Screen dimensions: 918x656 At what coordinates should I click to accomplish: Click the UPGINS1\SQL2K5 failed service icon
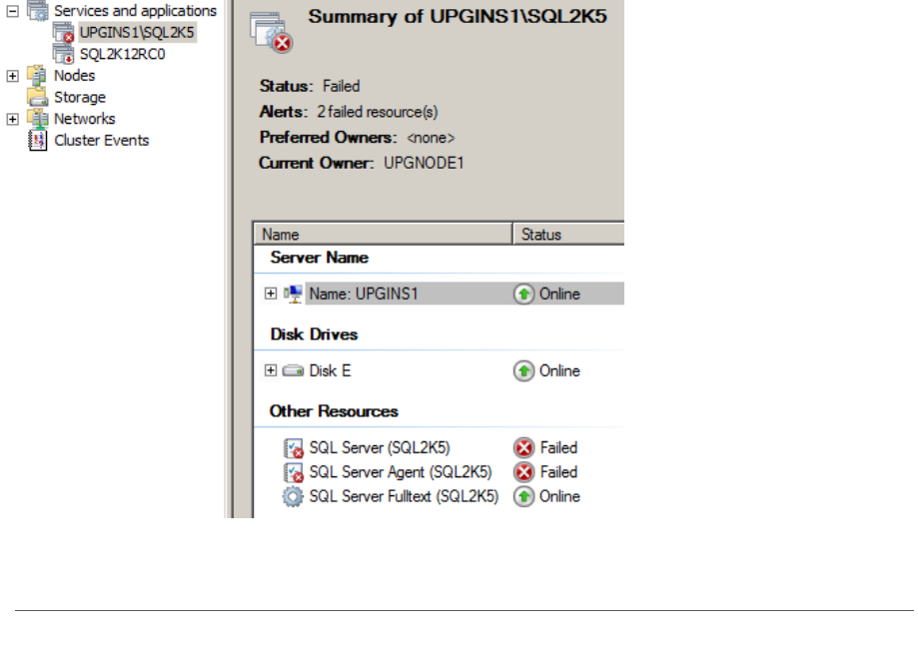click(x=64, y=32)
